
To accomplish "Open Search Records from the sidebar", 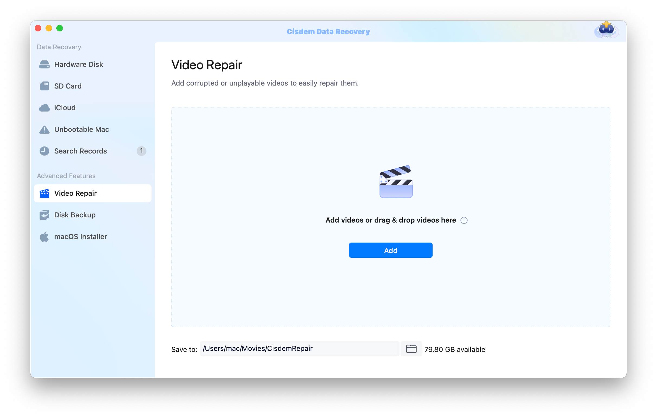I will (80, 151).
